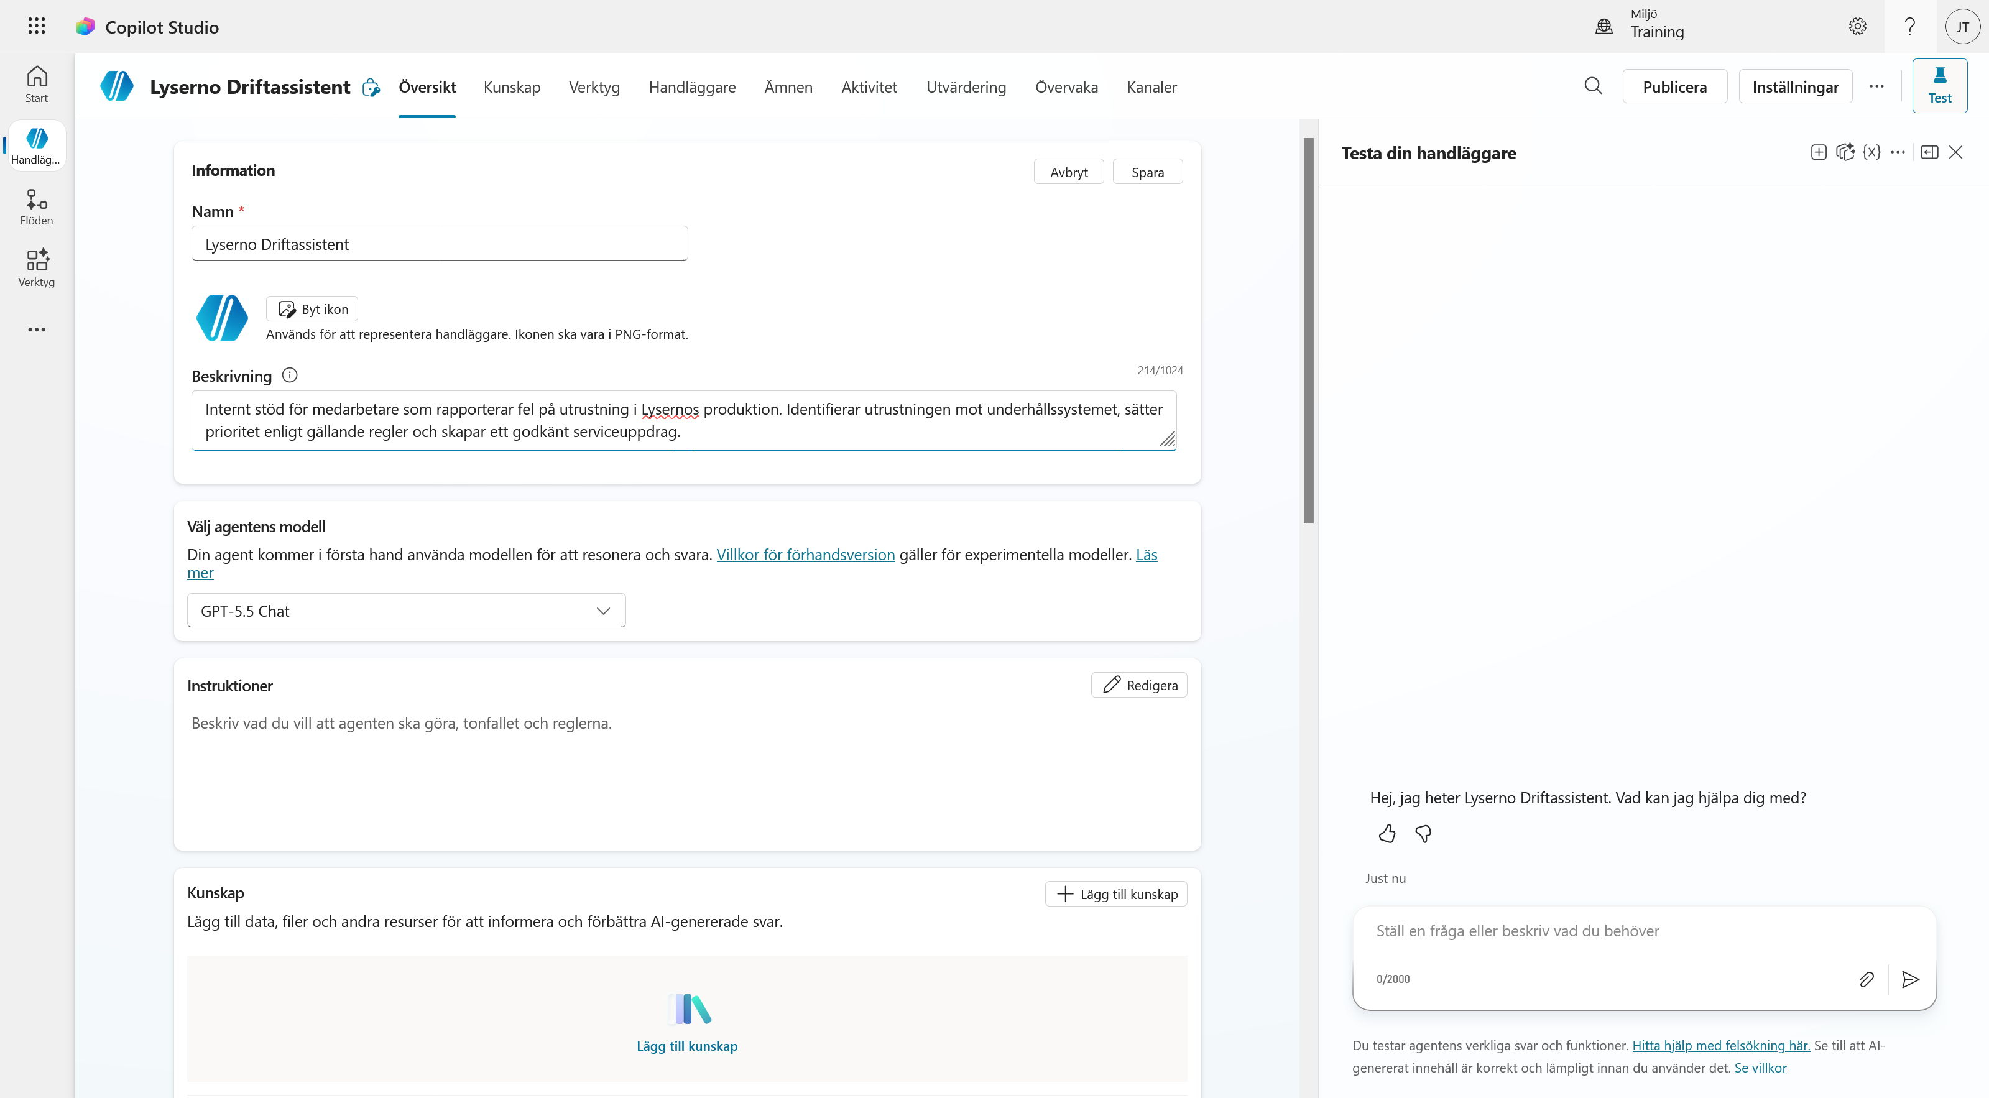
Task: Switch to the Verktyg tab
Action: 594,86
